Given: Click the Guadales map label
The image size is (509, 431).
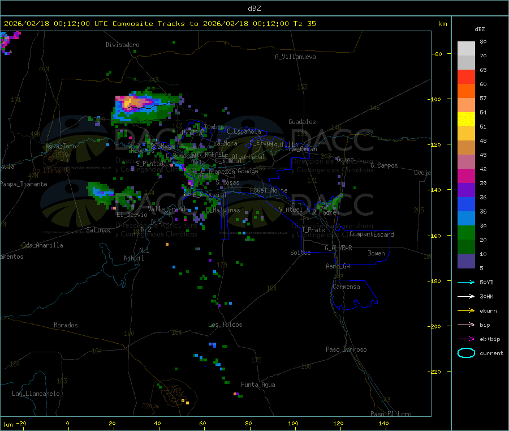Looking at the screenshot, I should tap(302, 122).
